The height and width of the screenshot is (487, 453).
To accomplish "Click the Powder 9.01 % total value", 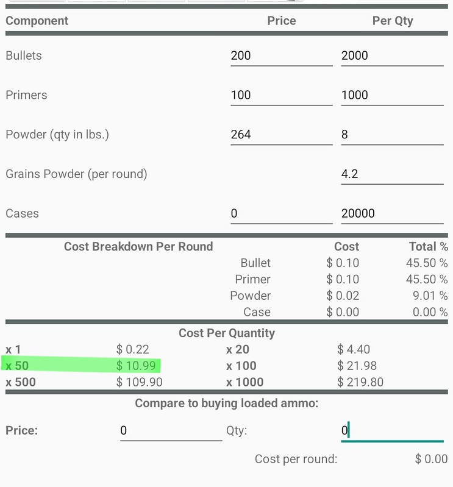I will (430, 296).
